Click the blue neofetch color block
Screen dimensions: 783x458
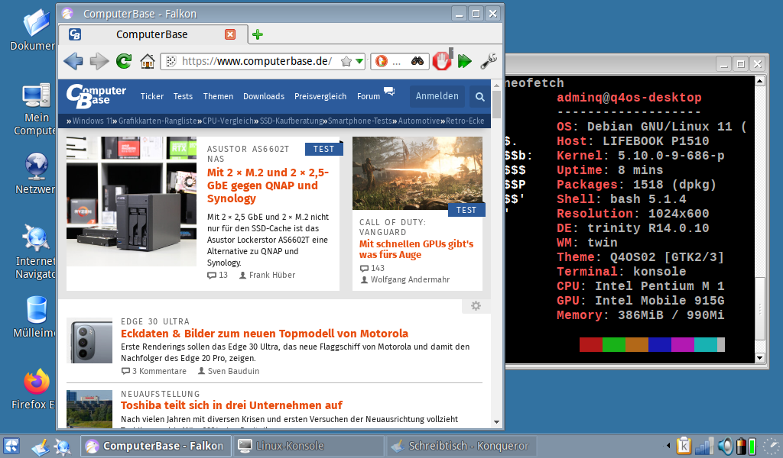(660, 344)
